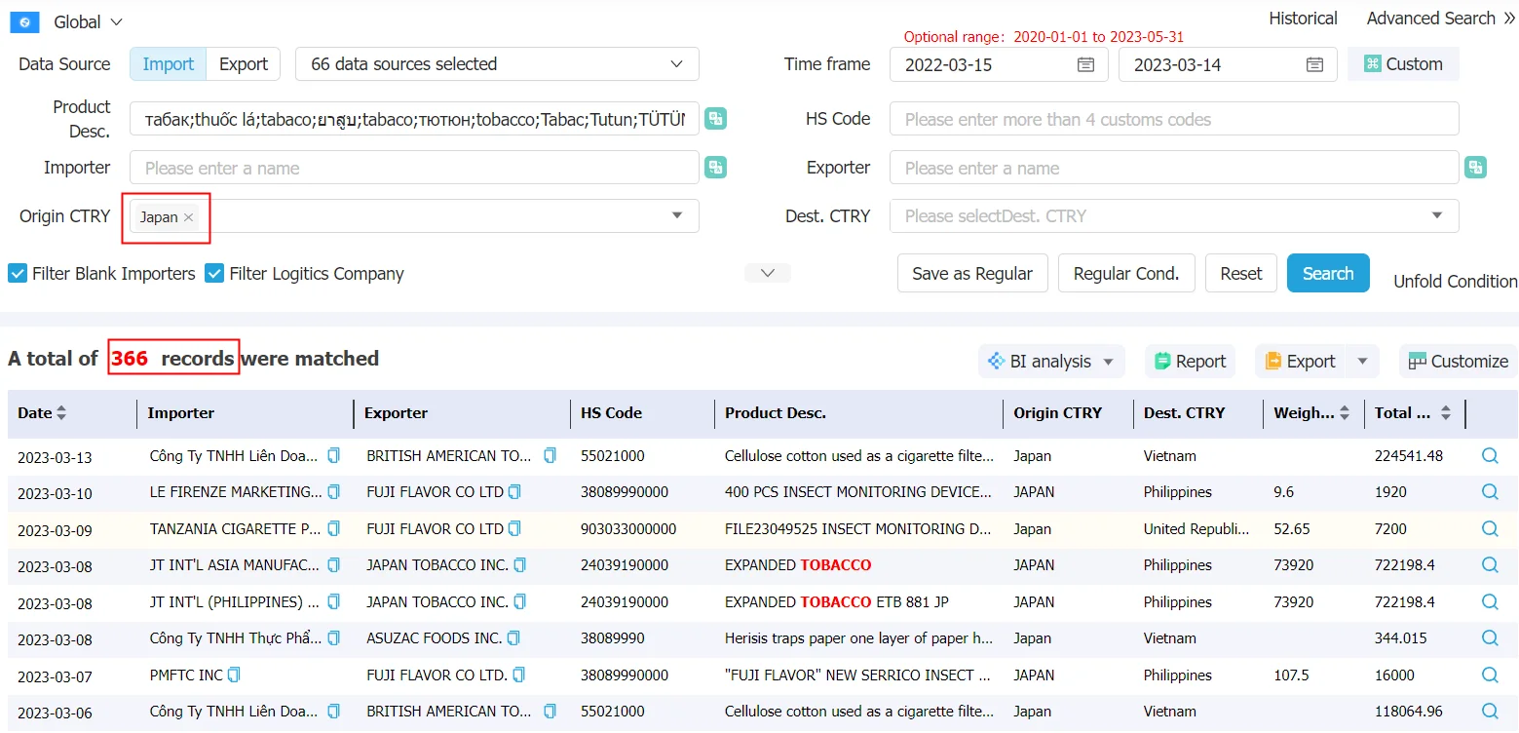Focus the Product Desc. input field
Image resolution: width=1519 pixels, height=733 pixels.
pos(414,119)
